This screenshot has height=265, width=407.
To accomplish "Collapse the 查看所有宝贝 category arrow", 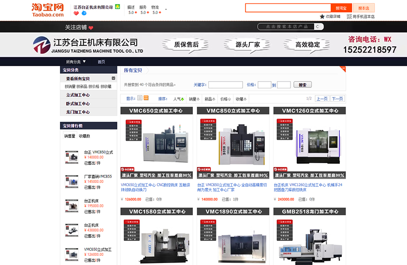I will pos(114,78).
